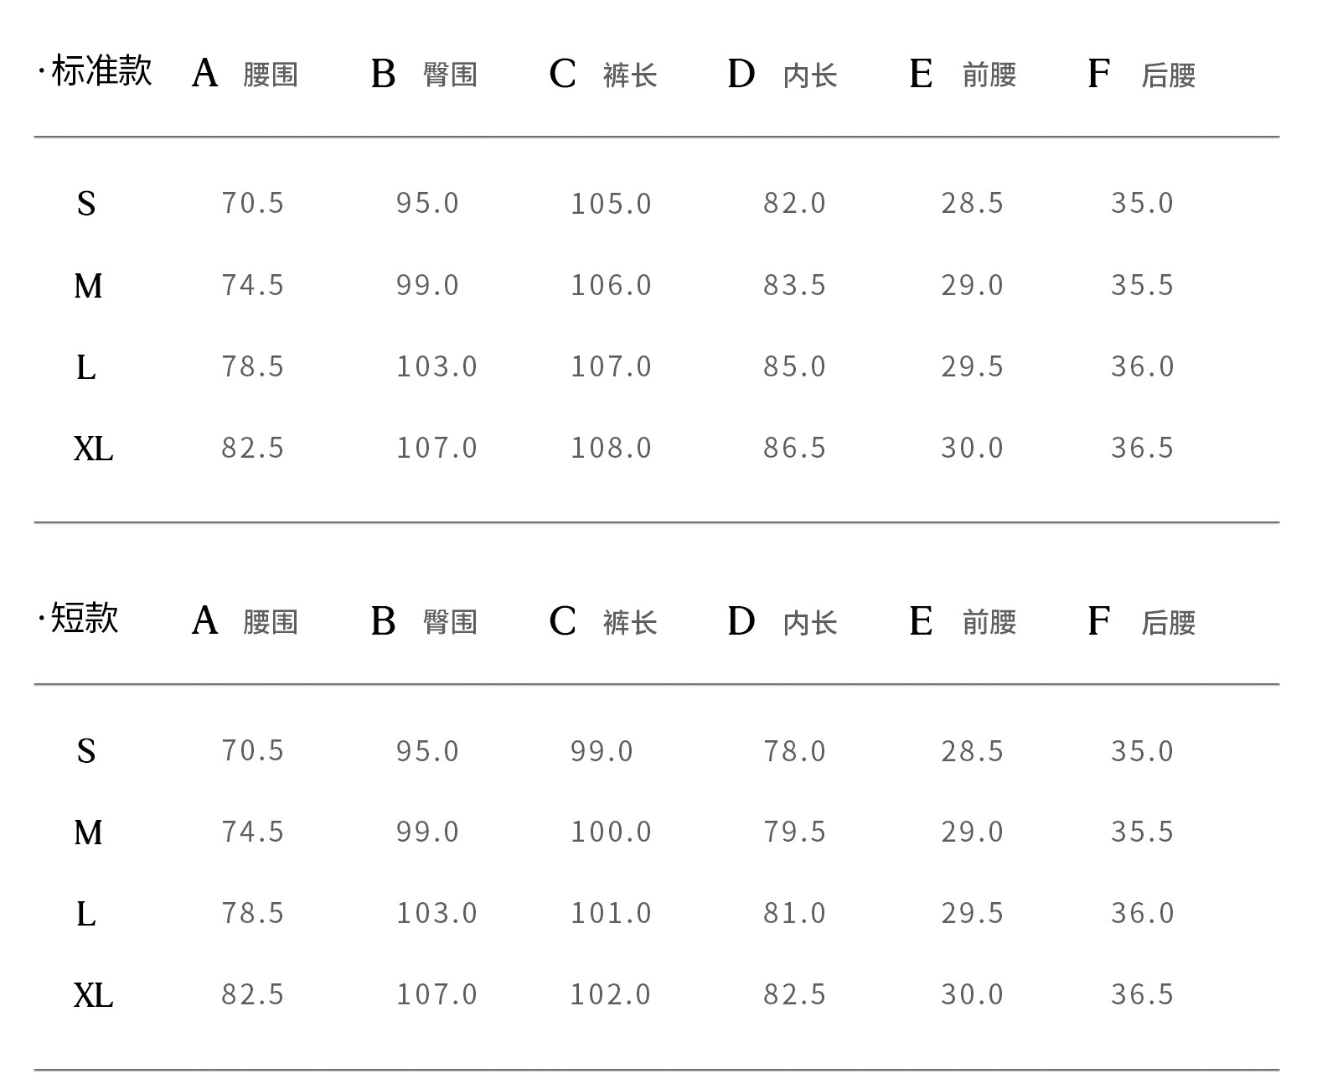Image resolution: width=1317 pixels, height=1084 pixels.
Task: Click the 后腰 column header in 短款 table
Action: 1168,623
